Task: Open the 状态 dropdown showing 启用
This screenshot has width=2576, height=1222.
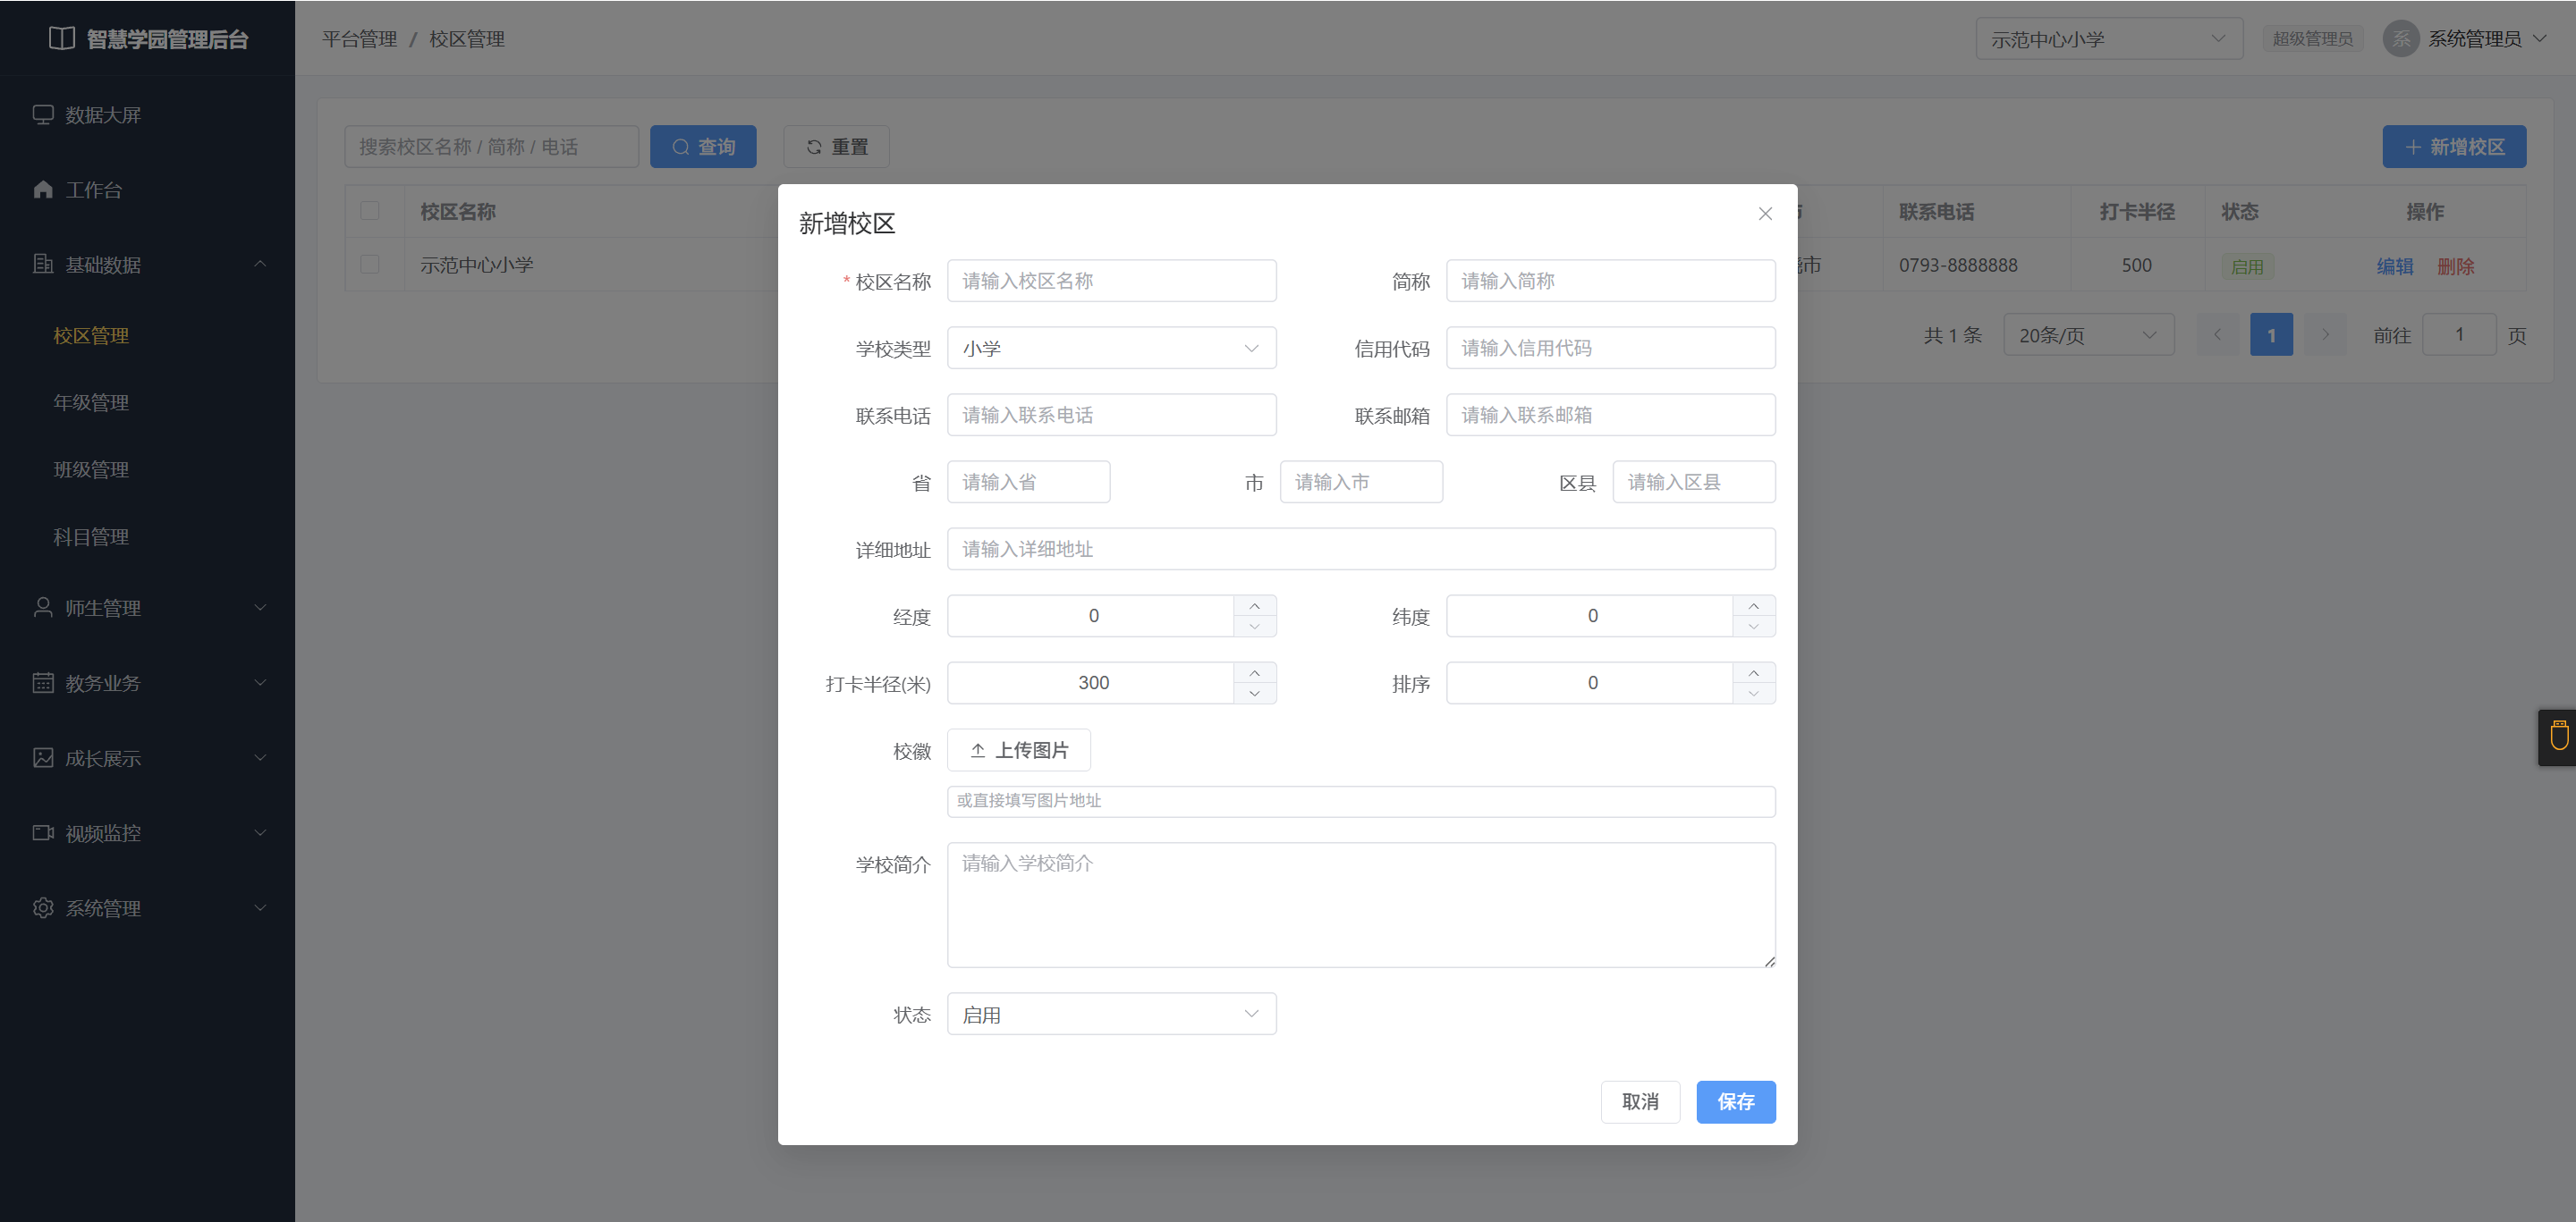Action: coord(1111,1015)
